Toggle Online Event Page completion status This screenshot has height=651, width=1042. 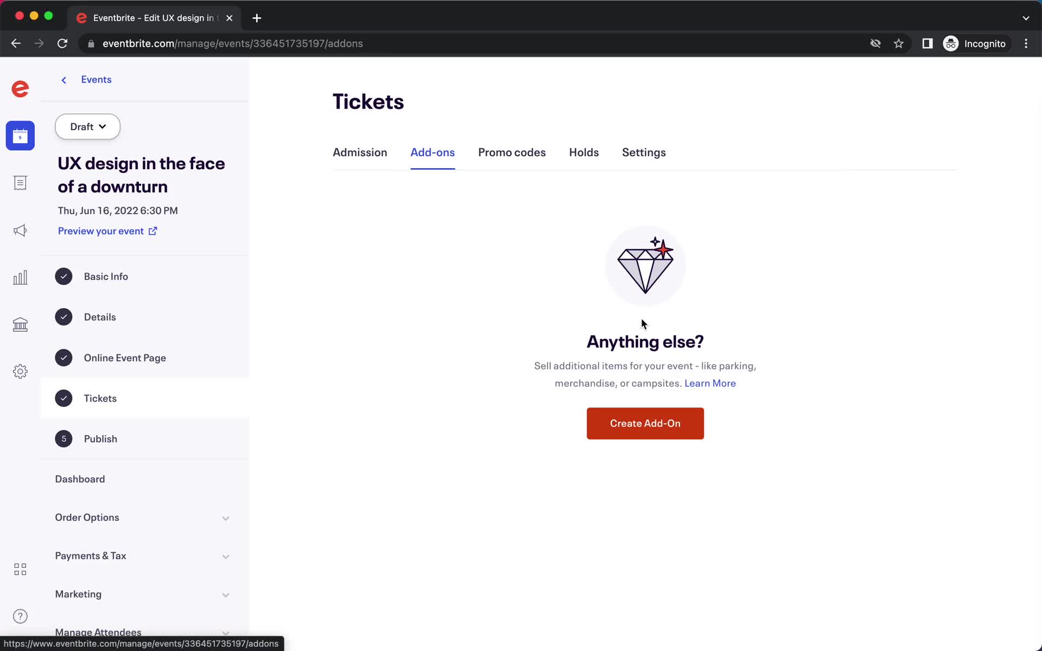tap(63, 357)
